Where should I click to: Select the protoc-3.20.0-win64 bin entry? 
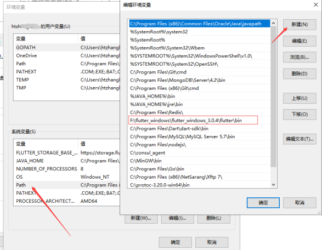tap(200, 185)
